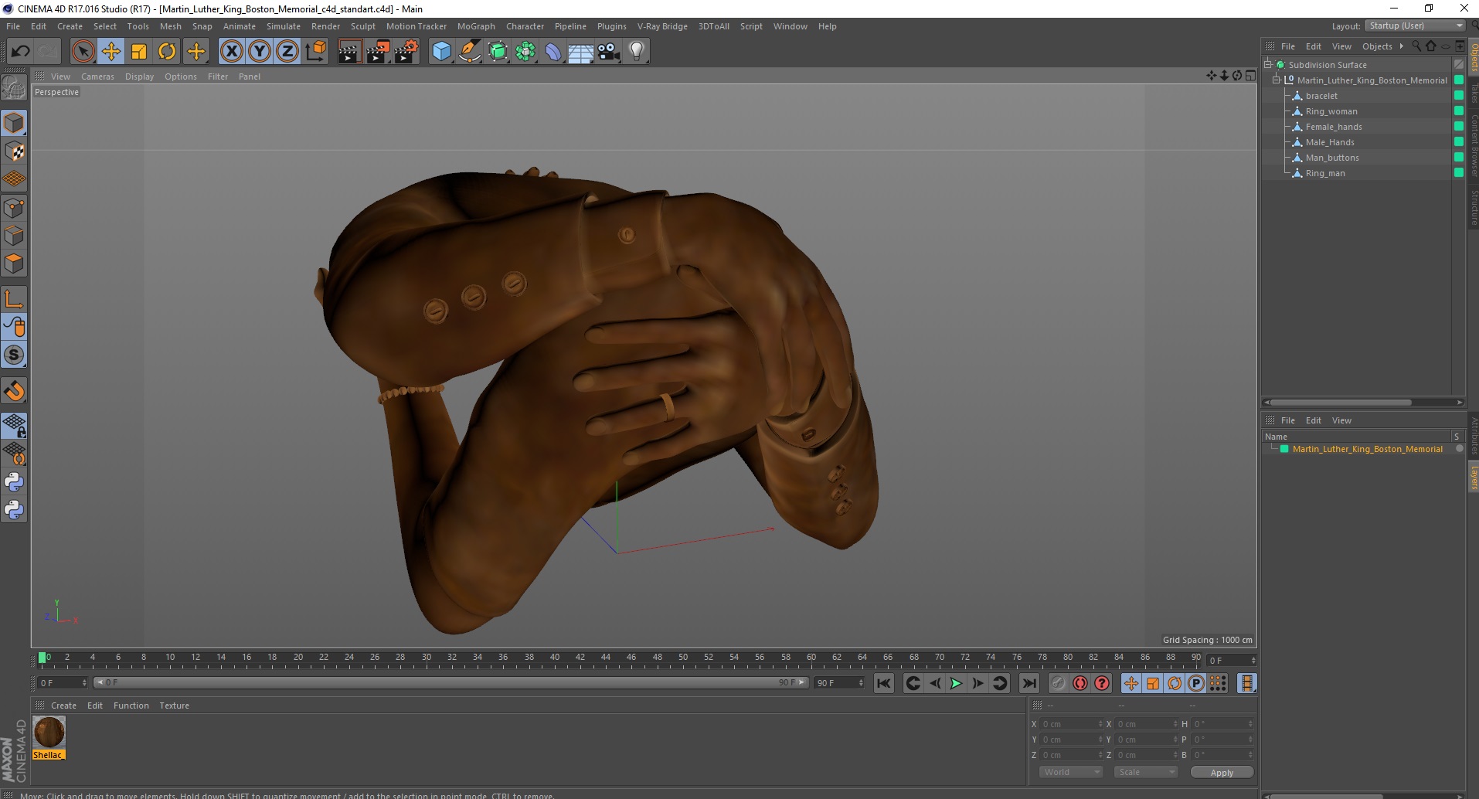Viewport: 1479px width, 799px height.
Task: Play animation forward
Action: [x=956, y=683]
